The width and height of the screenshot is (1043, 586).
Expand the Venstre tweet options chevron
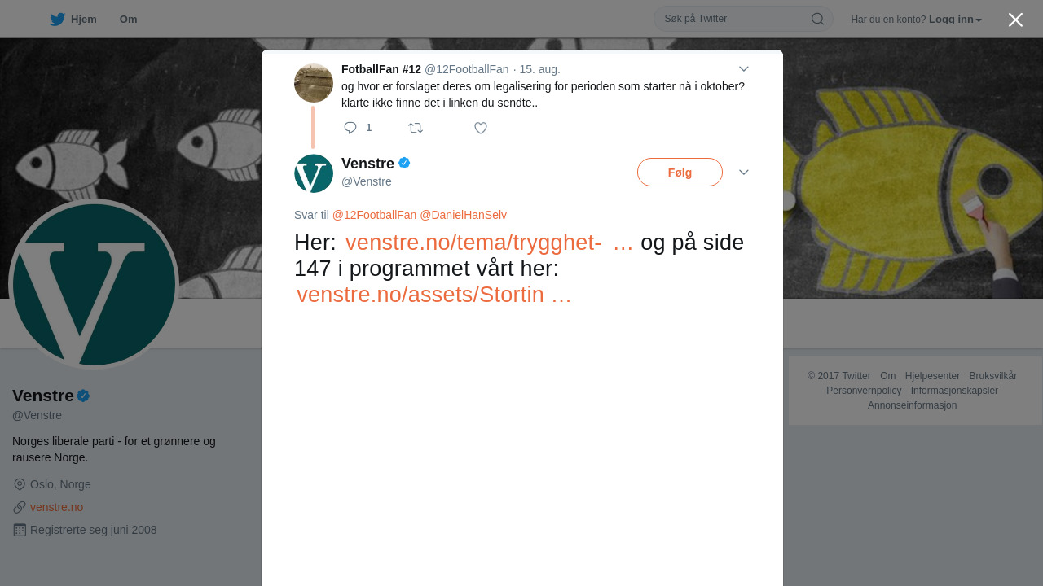point(743,173)
